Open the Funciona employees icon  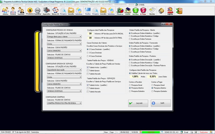click(x=21, y=11)
